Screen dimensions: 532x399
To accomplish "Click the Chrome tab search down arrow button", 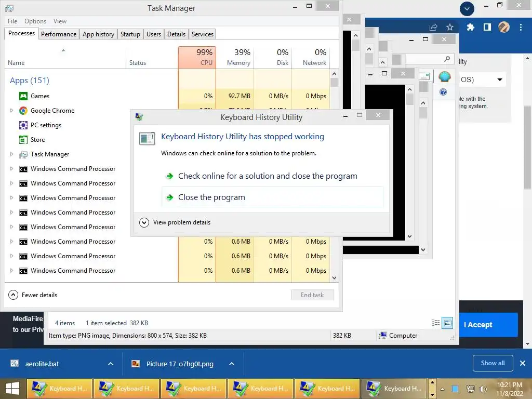I will (x=467, y=8).
